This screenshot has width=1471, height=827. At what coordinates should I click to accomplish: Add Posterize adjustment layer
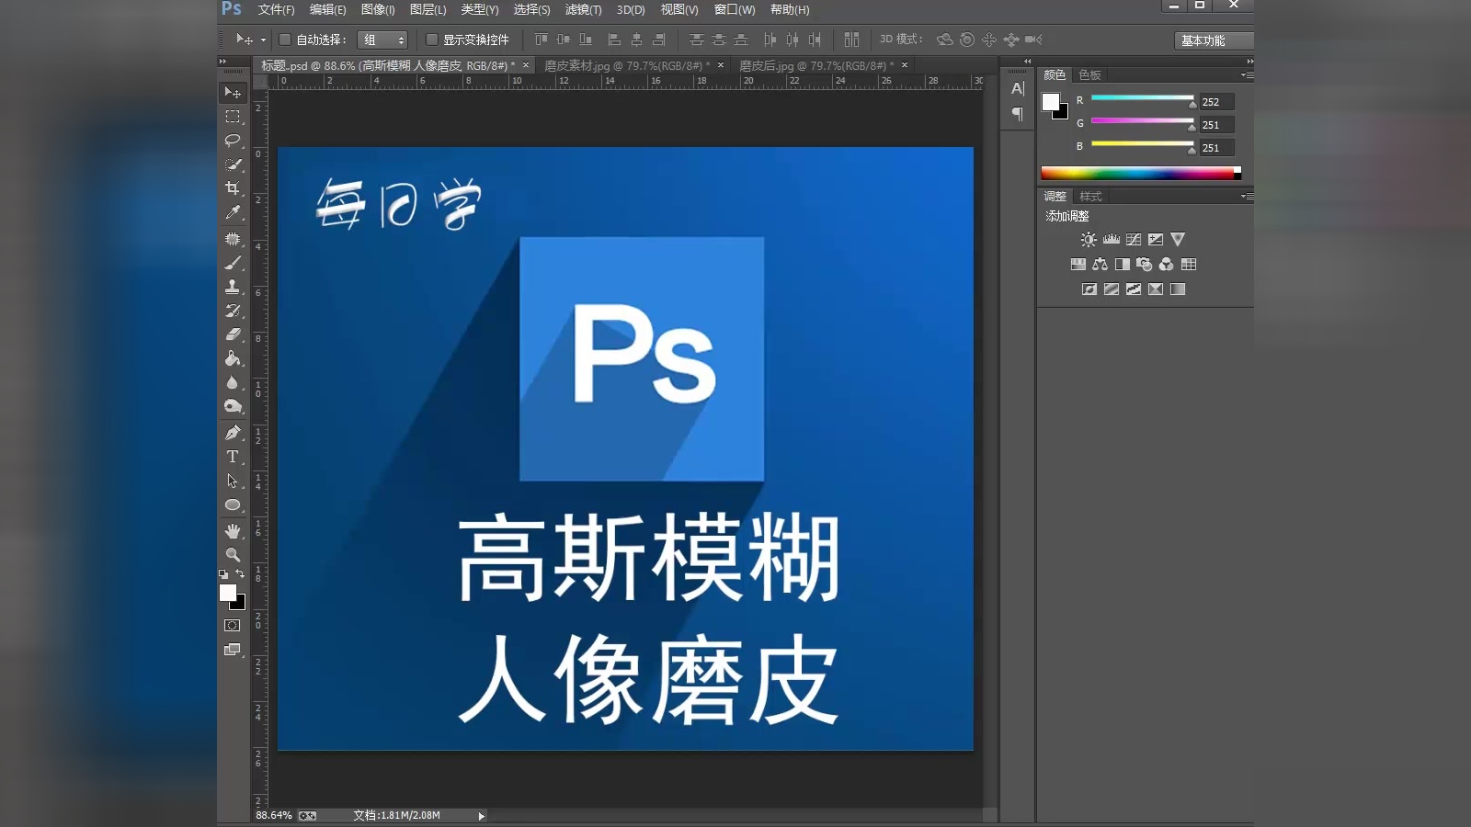1112,289
